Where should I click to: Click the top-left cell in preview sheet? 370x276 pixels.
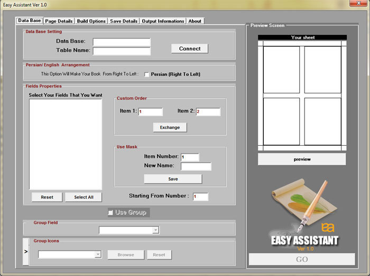(281, 70)
